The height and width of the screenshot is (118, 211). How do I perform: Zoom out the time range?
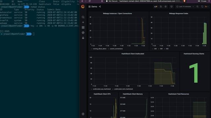click(197, 7)
